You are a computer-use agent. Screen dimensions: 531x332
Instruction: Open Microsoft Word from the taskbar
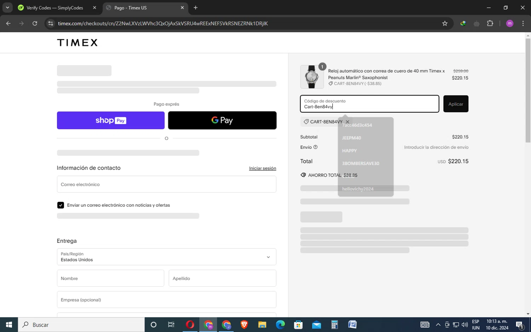(353, 325)
